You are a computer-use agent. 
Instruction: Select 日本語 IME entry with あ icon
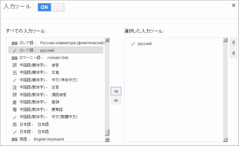click(55, 125)
